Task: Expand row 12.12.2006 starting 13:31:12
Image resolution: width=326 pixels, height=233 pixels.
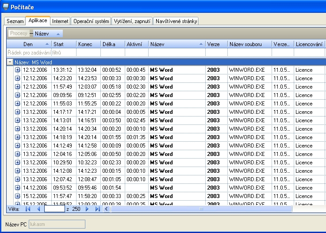Action: click(17, 70)
